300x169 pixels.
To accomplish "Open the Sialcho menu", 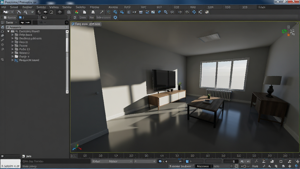I will point(81,7).
